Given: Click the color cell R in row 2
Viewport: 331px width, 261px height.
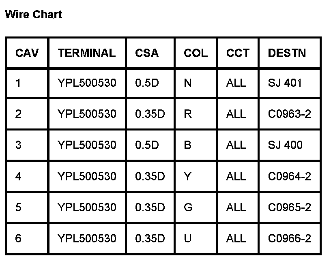Looking at the screenshot, I should (188, 114).
